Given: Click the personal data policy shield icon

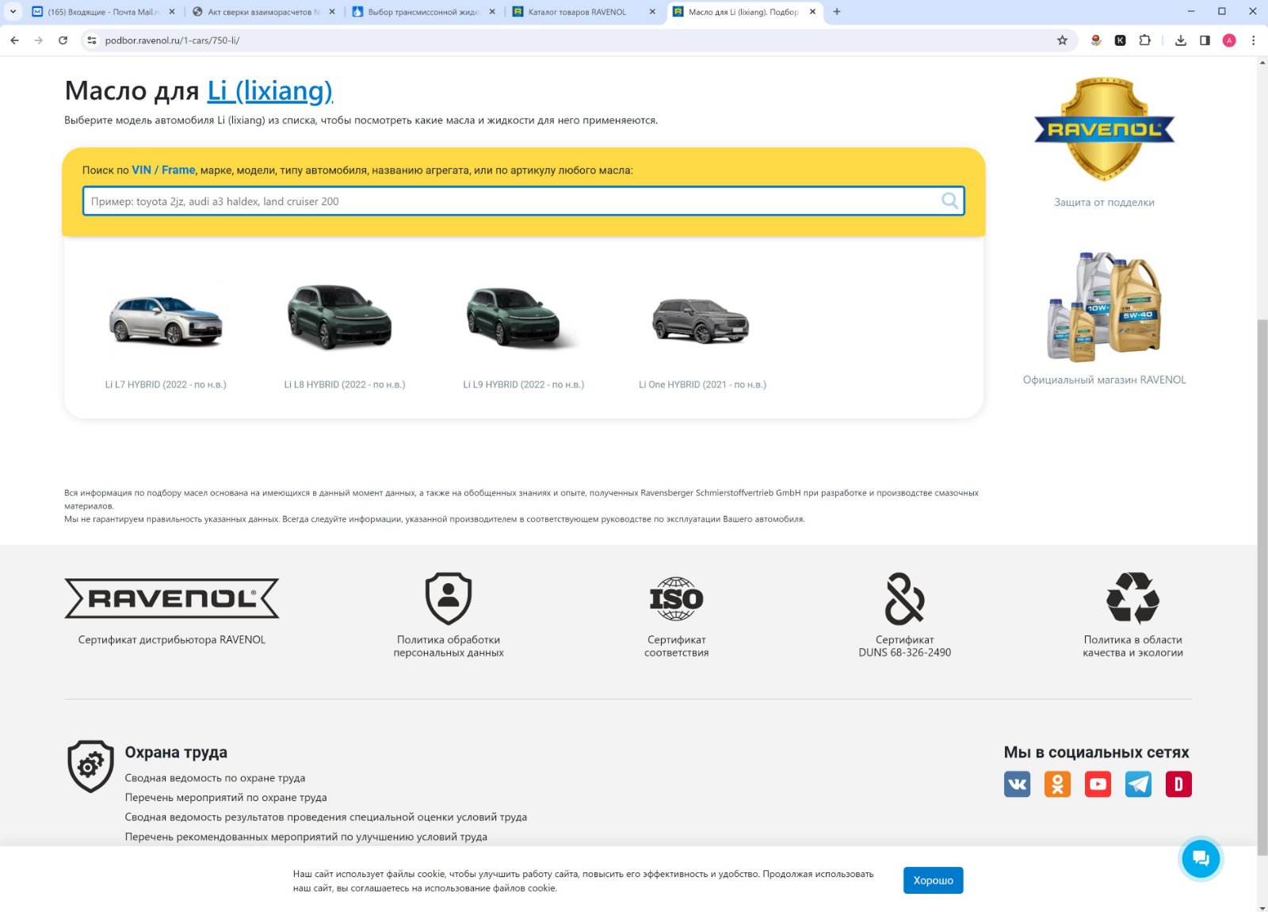Looking at the screenshot, I should click(449, 598).
